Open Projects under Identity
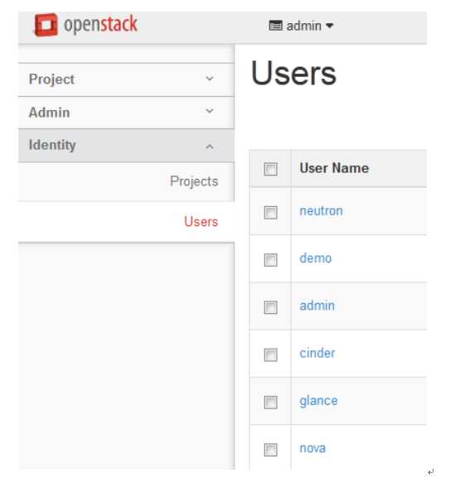 [x=194, y=181]
